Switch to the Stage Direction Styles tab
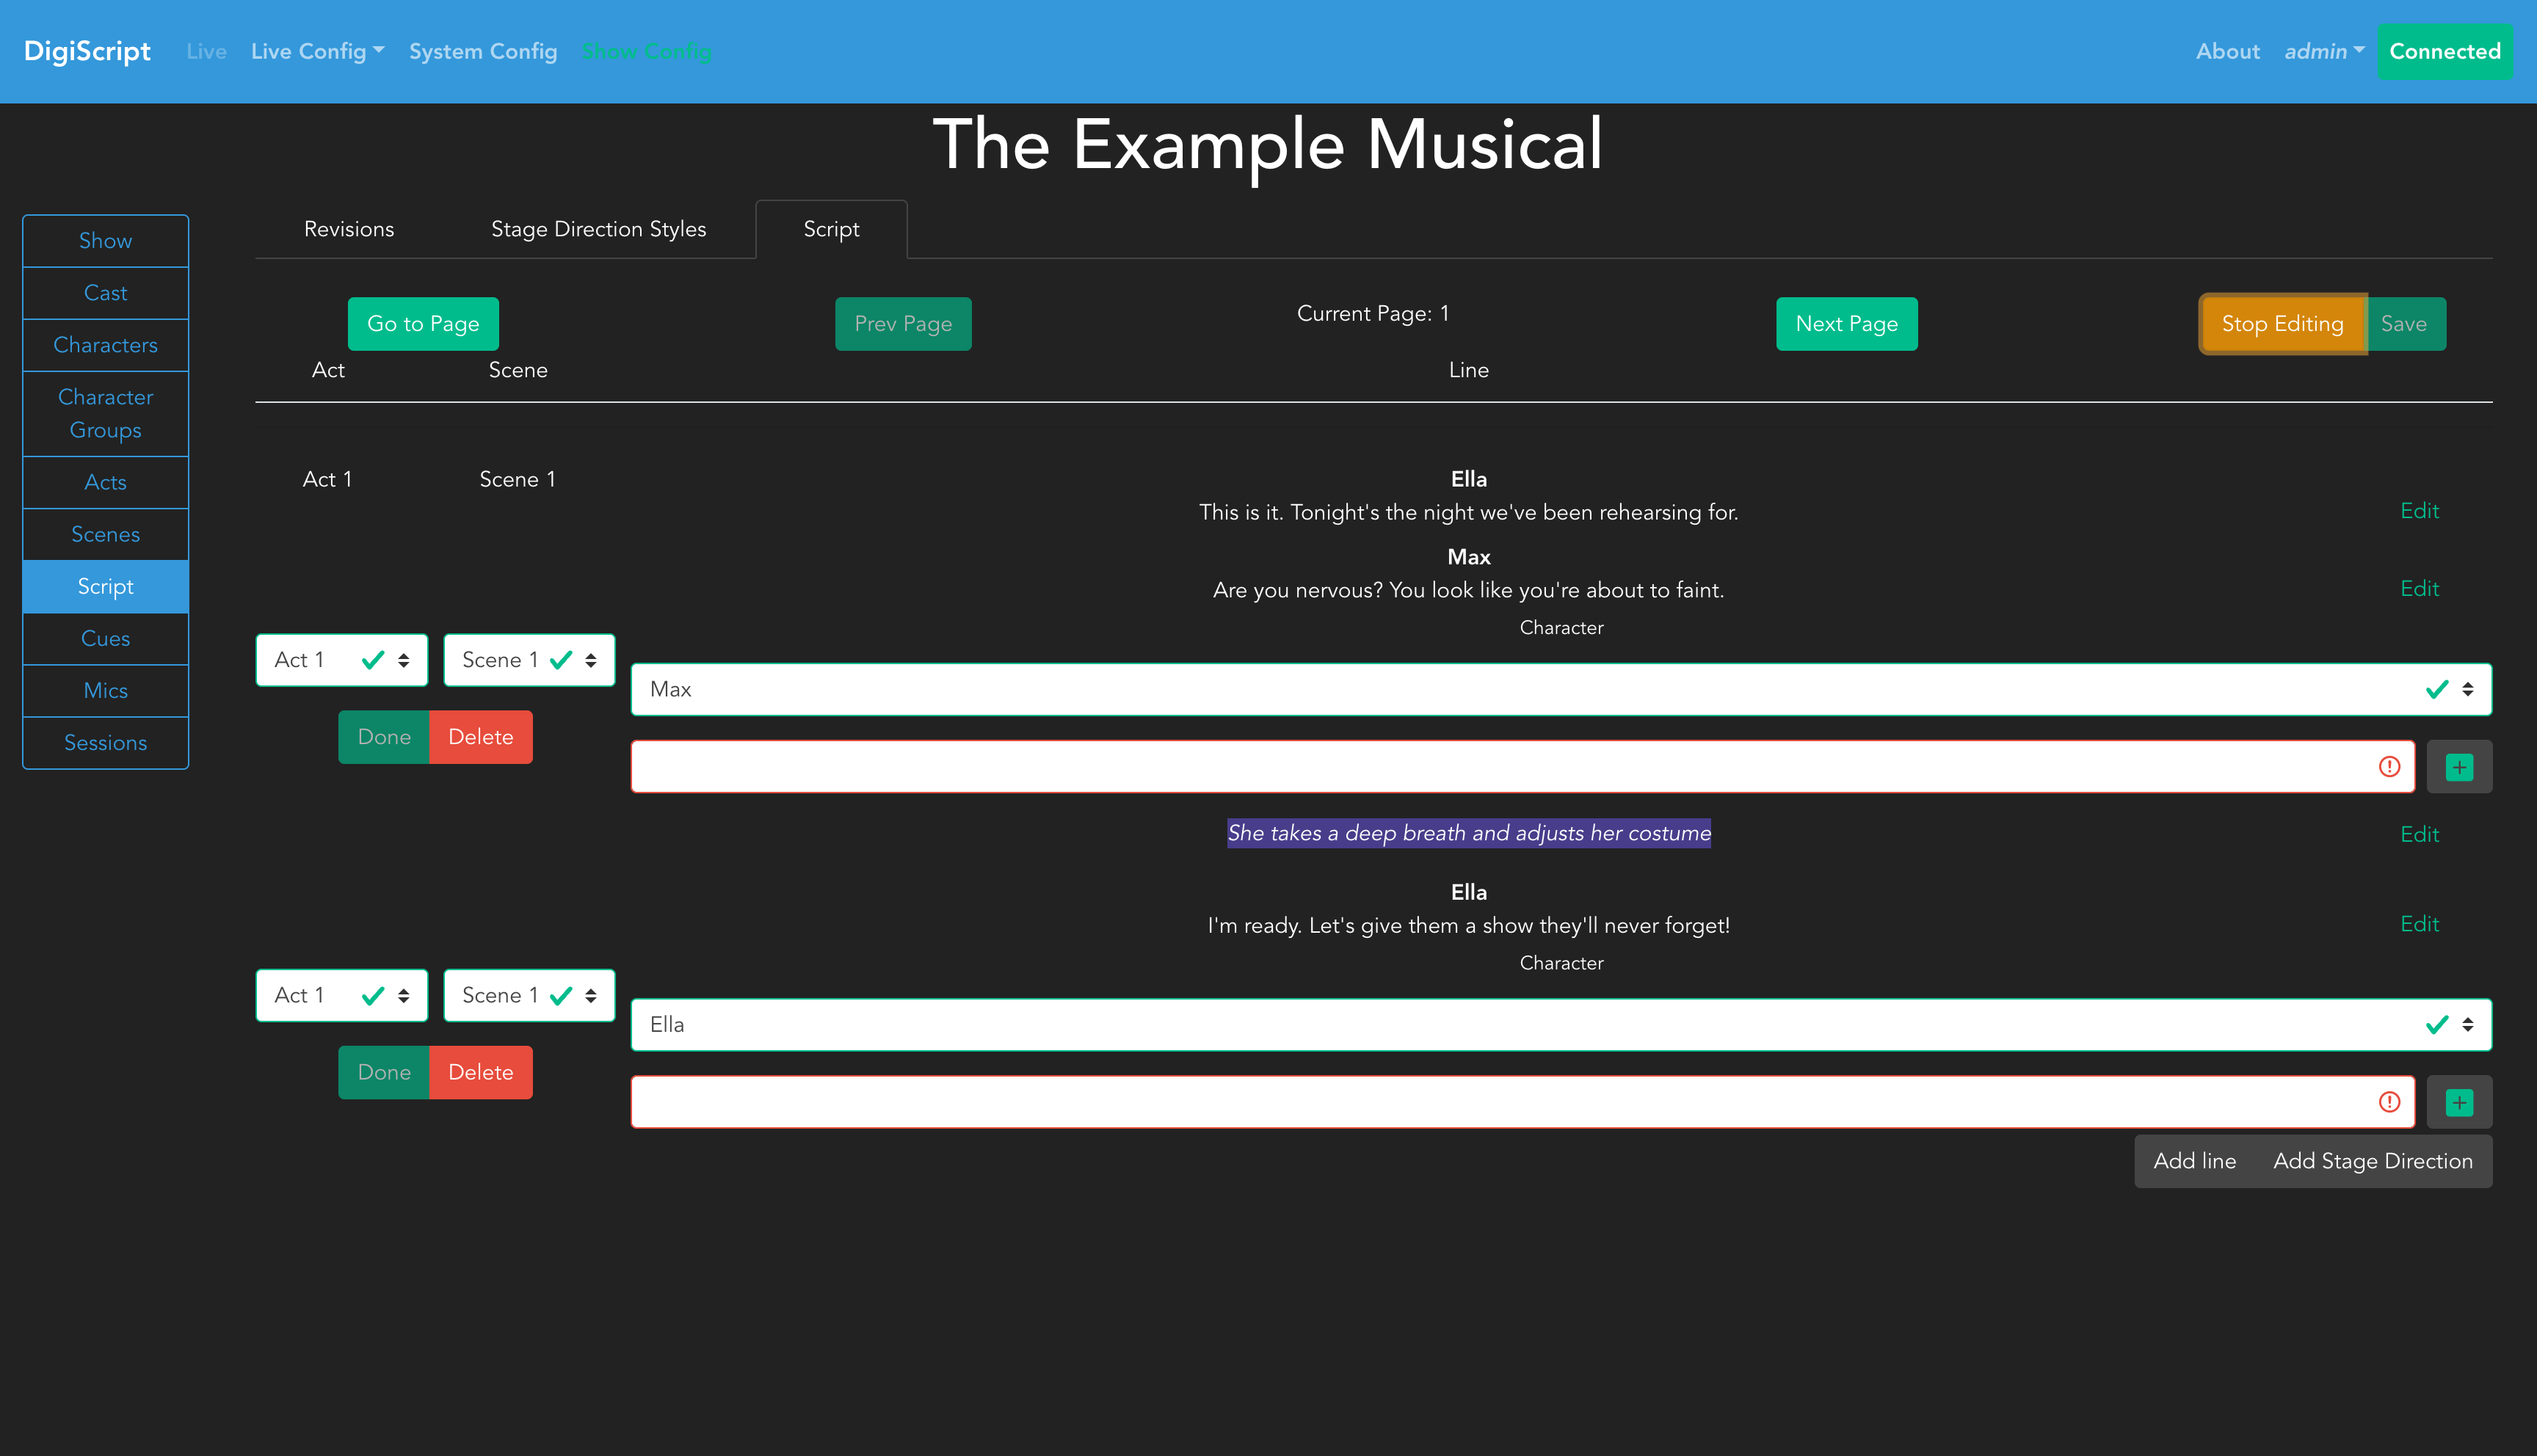The image size is (2537, 1456). tap(598, 229)
